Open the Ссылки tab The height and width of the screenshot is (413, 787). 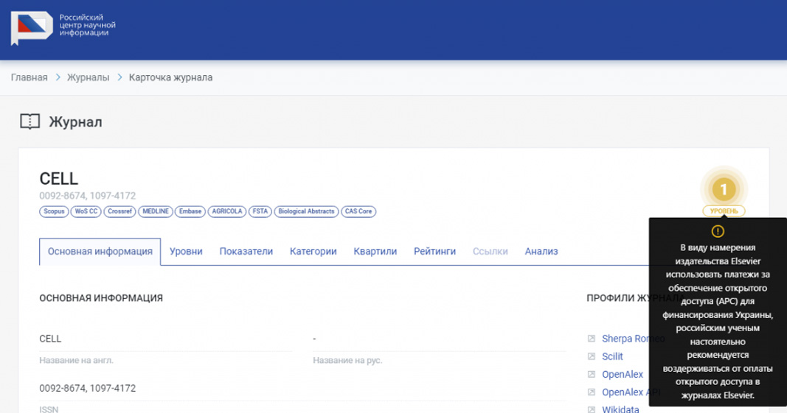coord(490,252)
